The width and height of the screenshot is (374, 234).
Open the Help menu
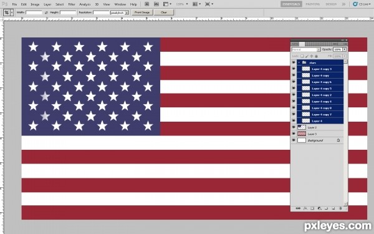133,4
